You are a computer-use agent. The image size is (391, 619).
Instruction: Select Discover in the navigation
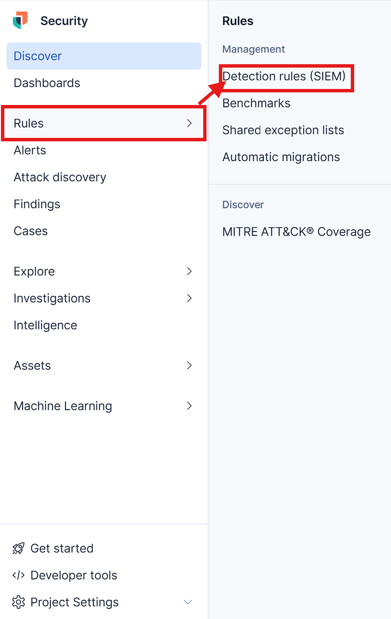pyautogui.click(x=38, y=56)
